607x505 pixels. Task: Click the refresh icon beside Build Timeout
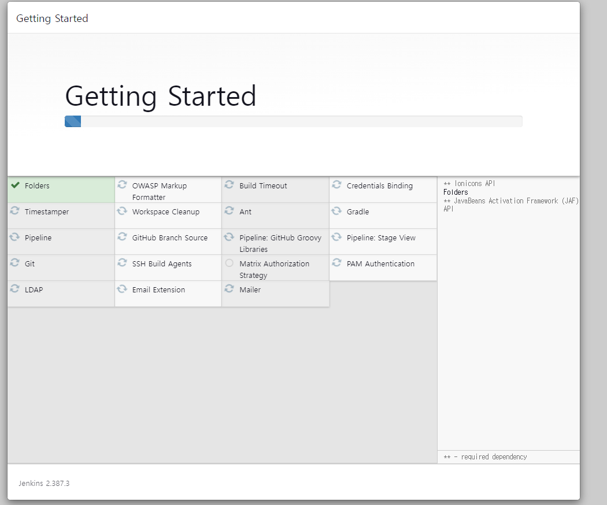point(229,184)
